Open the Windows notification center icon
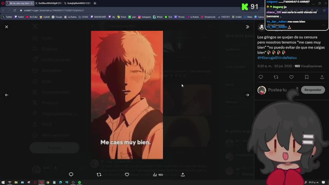329x185 pixels. [x=323, y=182]
